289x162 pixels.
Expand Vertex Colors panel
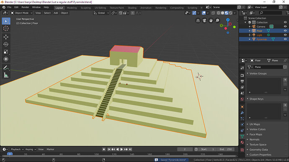[257, 129]
